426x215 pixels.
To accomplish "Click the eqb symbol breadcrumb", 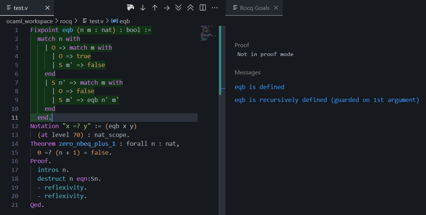I will [x=125, y=21].
